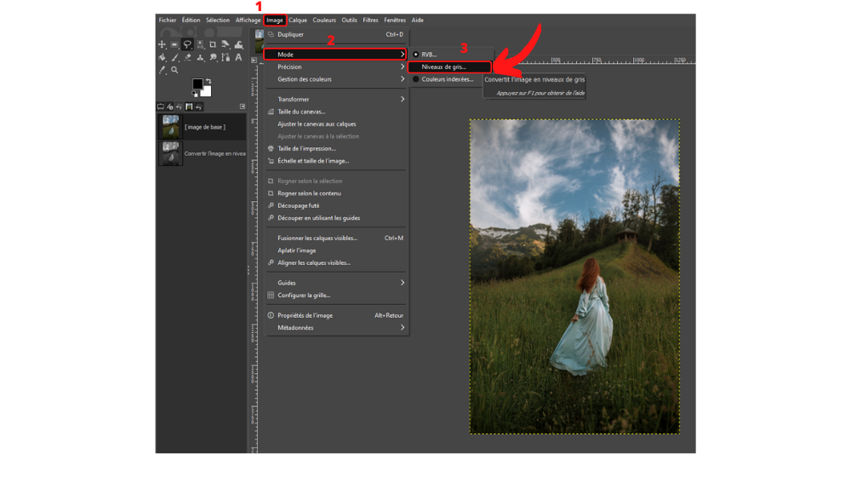Select the RVB radio option
The image size is (851, 477).
(x=416, y=55)
